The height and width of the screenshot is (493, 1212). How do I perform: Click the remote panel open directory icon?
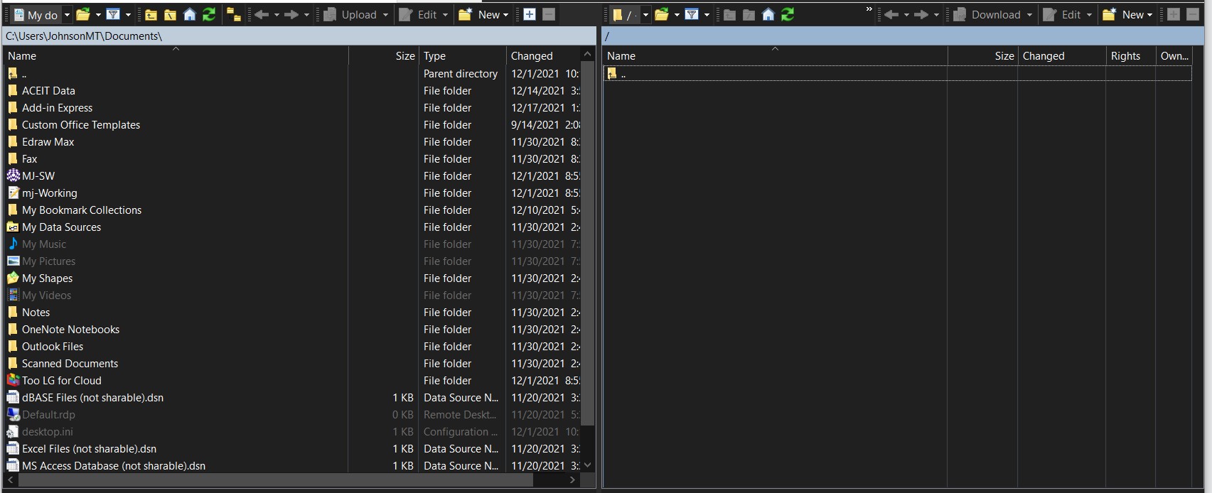tap(661, 14)
